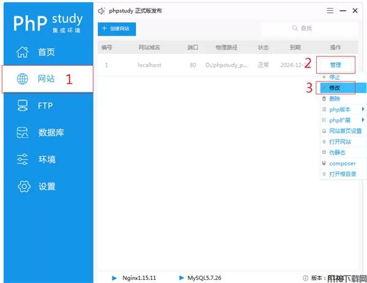Open the hamburger menu in title bar
Viewport: 367px width, 283px height.
coord(330,10)
